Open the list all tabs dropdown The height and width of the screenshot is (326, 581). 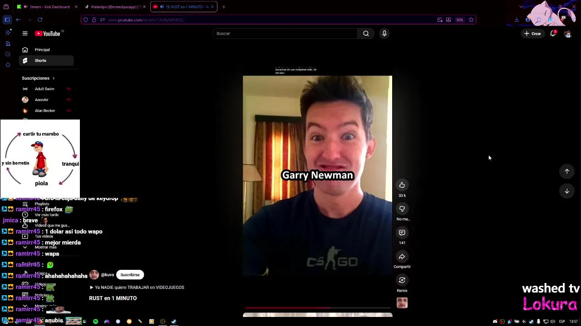pyautogui.click(x=521, y=7)
